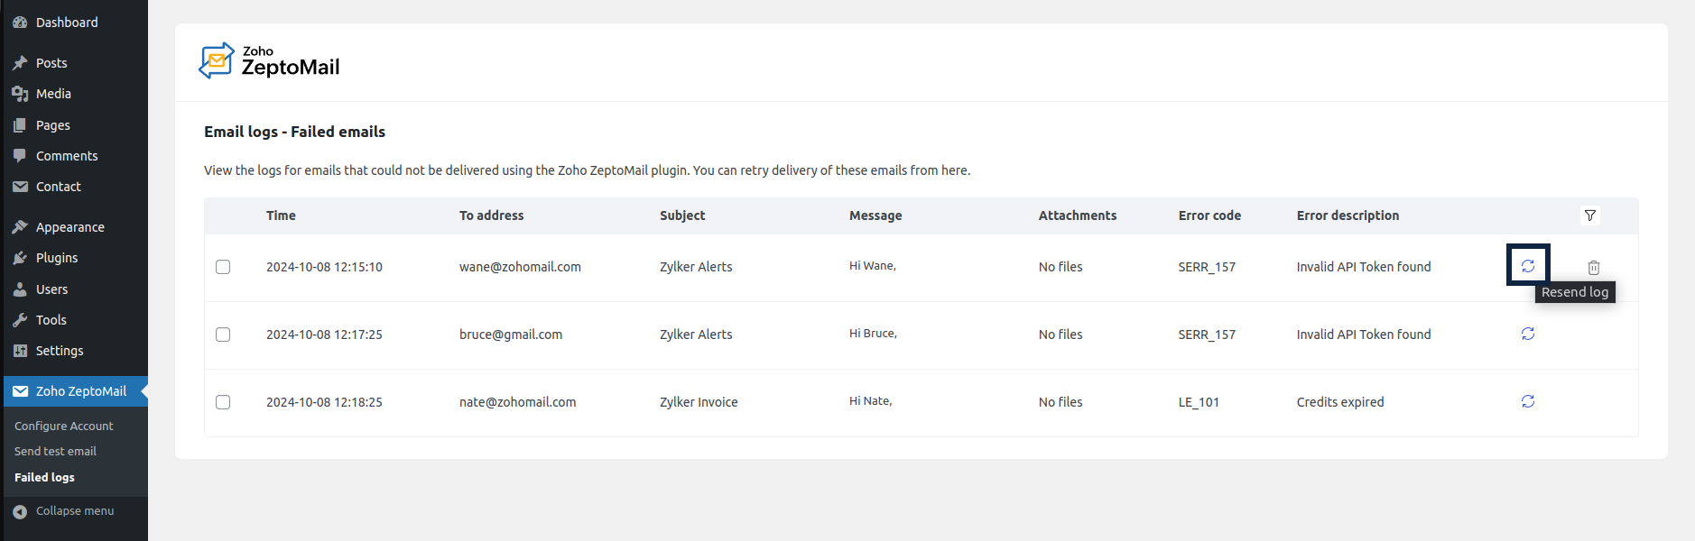The height and width of the screenshot is (541, 1695).
Task: Click the Plugins plug icon in sidebar
Action: (20, 258)
